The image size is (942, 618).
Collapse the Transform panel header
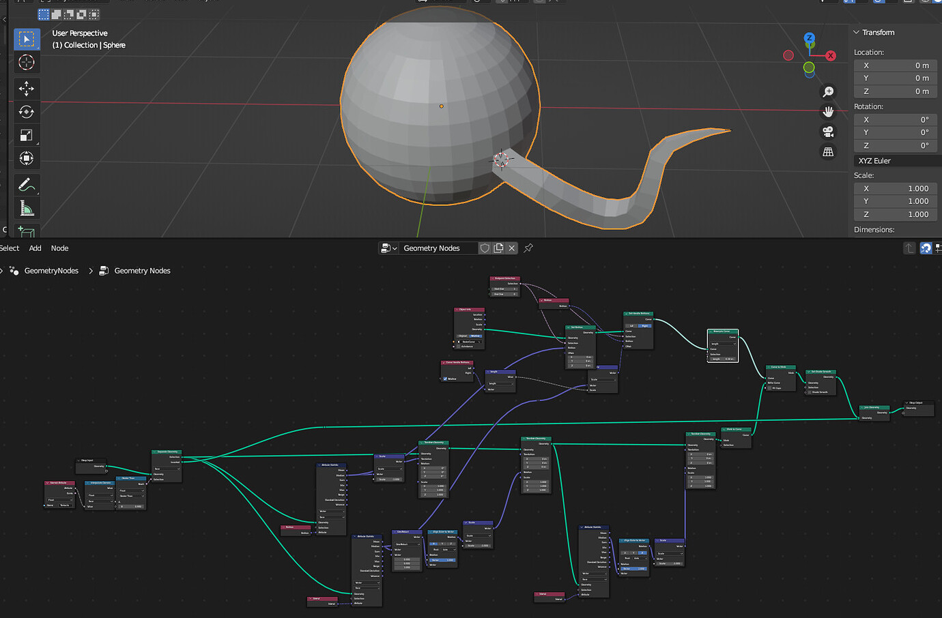click(x=874, y=32)
